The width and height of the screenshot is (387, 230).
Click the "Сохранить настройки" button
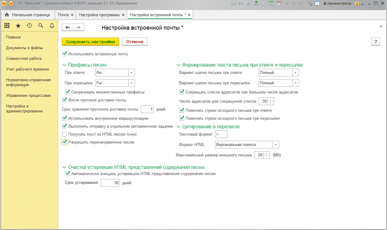[x=90, y=42]
